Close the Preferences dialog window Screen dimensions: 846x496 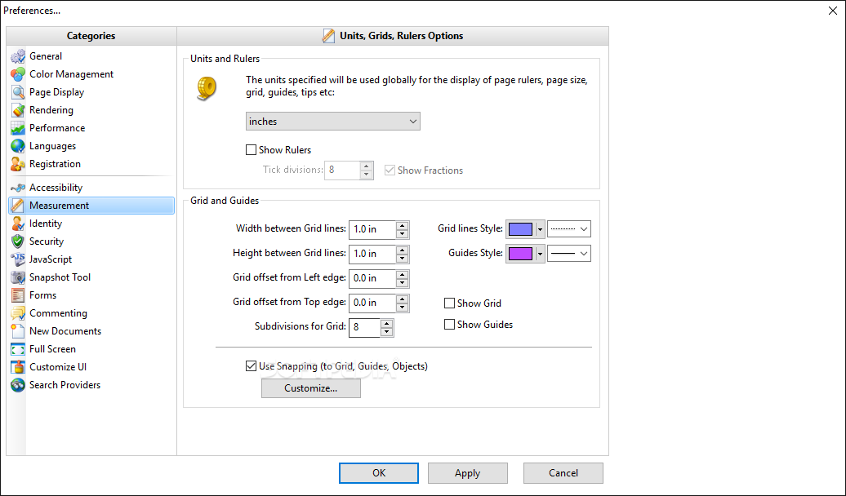point(832,11)
